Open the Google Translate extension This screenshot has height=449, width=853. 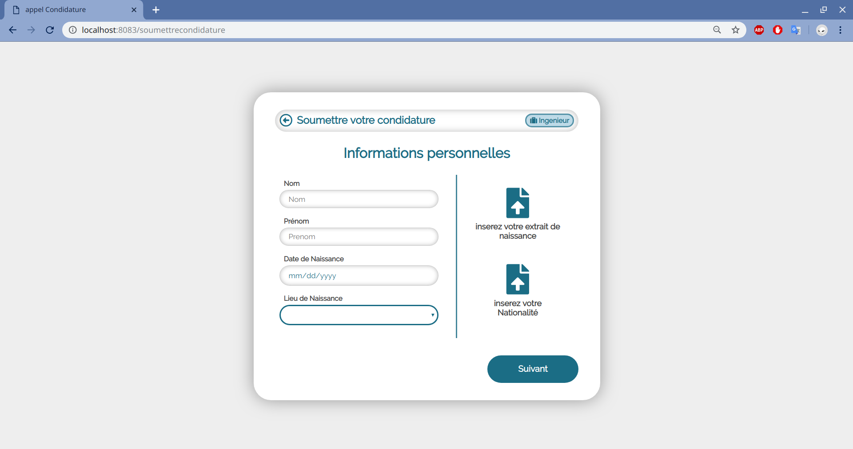796,30
